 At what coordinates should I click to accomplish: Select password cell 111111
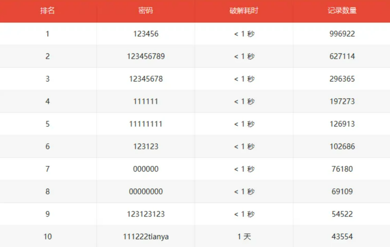[x=146, y=101]
